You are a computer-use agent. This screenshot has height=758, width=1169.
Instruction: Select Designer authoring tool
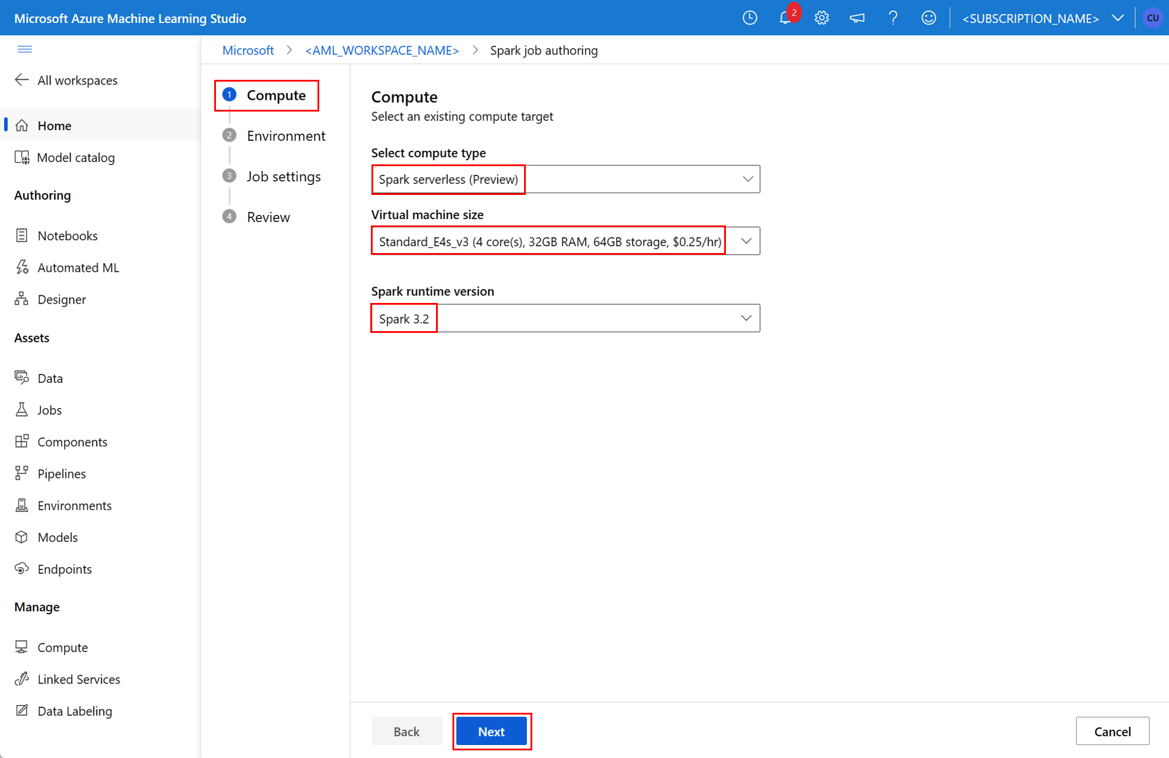62,299
